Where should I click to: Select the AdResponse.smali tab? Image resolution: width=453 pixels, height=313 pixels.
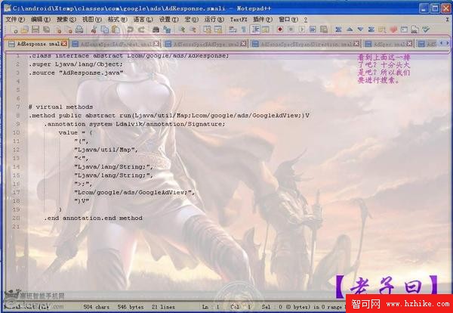[35, 44]
